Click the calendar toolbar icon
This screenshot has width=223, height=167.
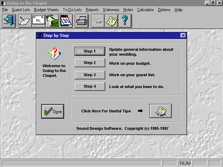coord(66,21)
